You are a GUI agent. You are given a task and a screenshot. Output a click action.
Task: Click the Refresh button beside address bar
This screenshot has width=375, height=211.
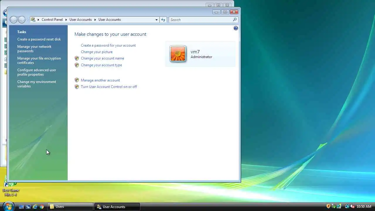163,20
